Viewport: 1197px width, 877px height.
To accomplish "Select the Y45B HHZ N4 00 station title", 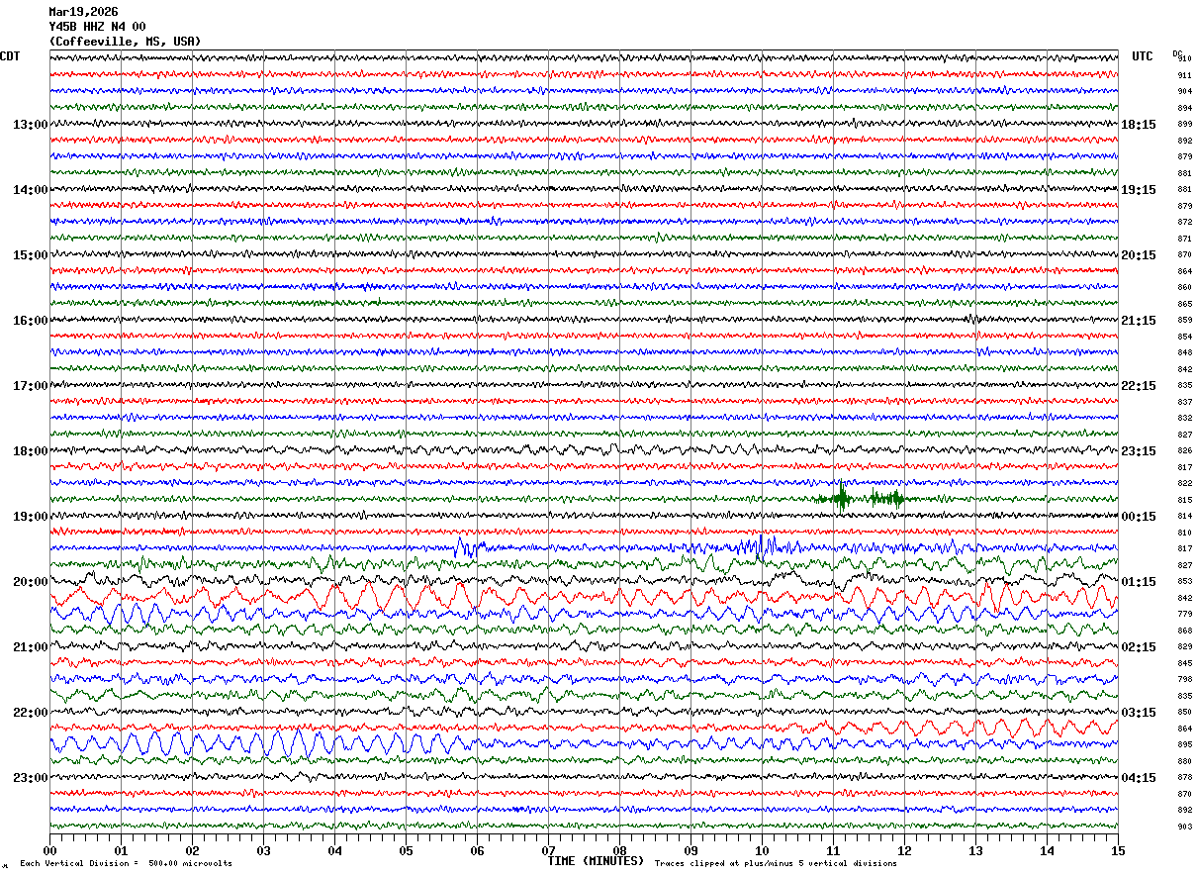I will coord(97,27).
